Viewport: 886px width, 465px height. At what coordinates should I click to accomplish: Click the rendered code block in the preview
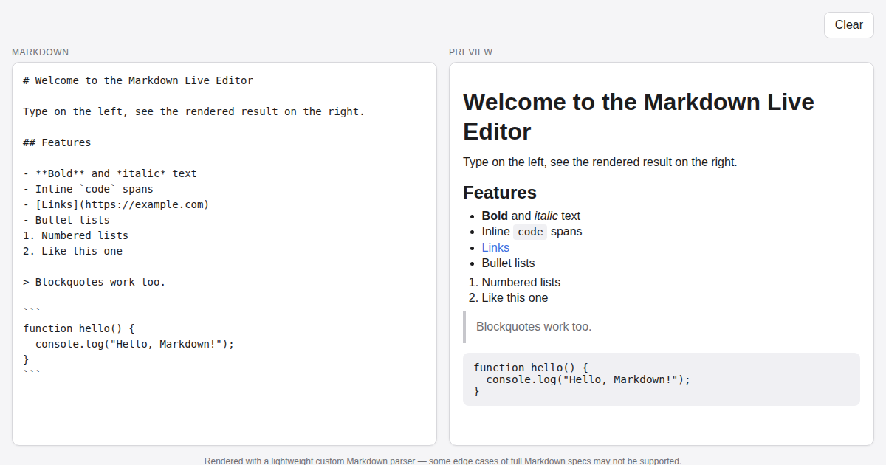[x=662, y=379]
